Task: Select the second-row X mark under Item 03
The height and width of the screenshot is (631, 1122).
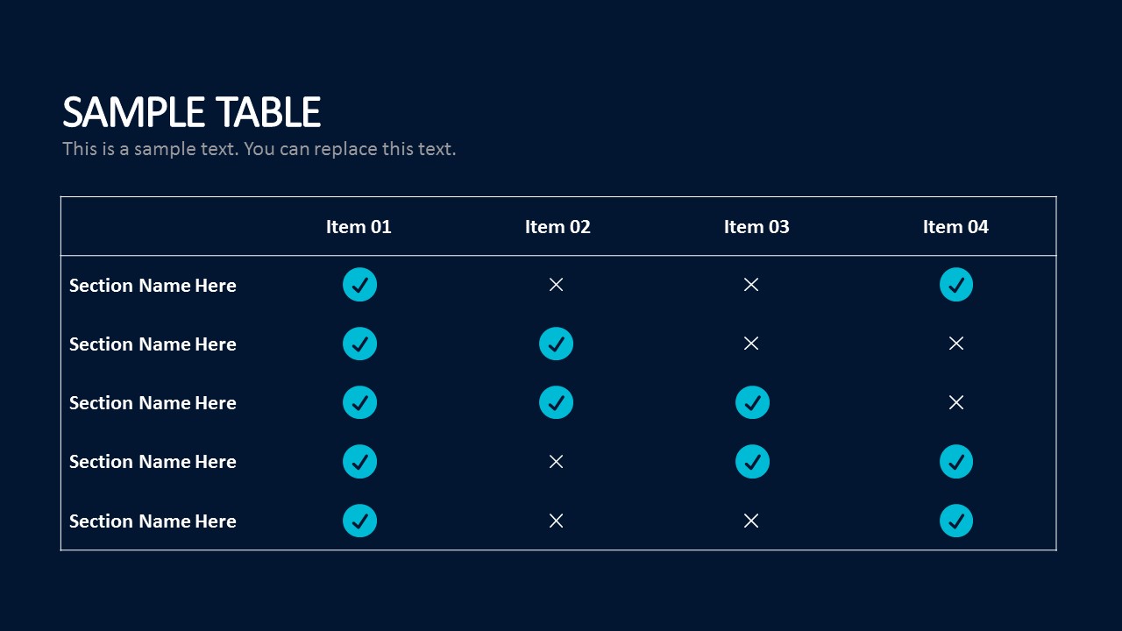Action: click(751, 344)
